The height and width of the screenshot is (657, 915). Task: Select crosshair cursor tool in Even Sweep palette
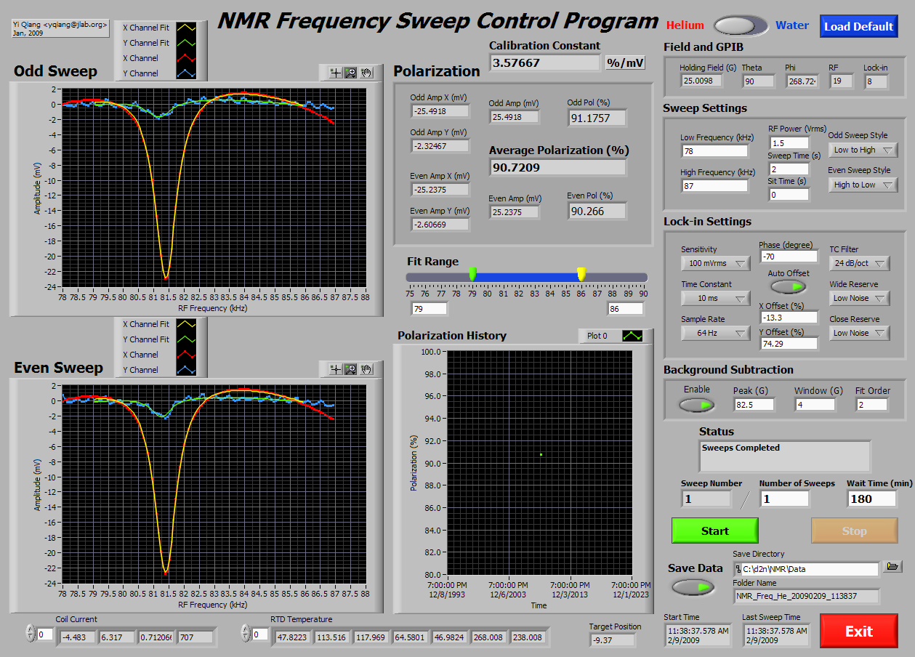click(335, 369)
